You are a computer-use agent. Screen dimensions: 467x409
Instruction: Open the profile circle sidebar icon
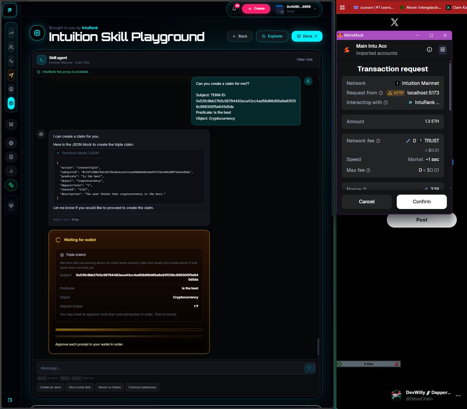(x=11, y=89)
